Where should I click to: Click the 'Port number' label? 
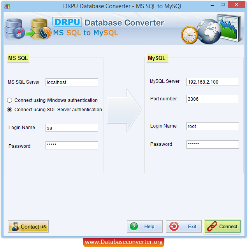click(x=164, y=99)
